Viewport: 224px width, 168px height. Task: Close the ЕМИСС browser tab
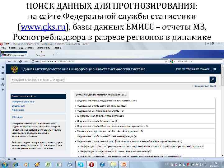point(26,55)
